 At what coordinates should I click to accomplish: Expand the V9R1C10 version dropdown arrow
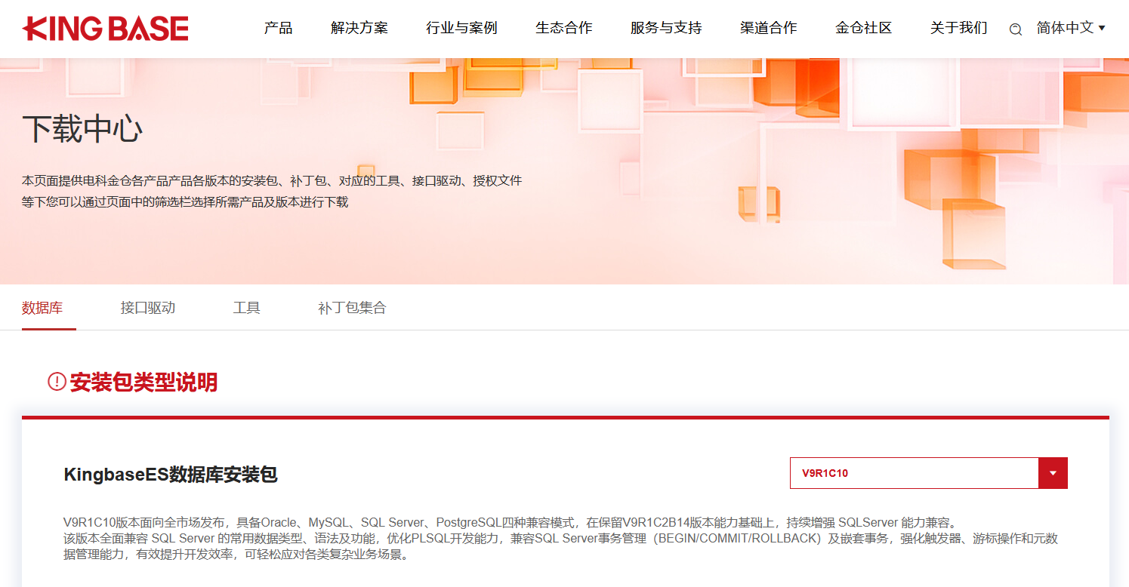(1053, 473)
